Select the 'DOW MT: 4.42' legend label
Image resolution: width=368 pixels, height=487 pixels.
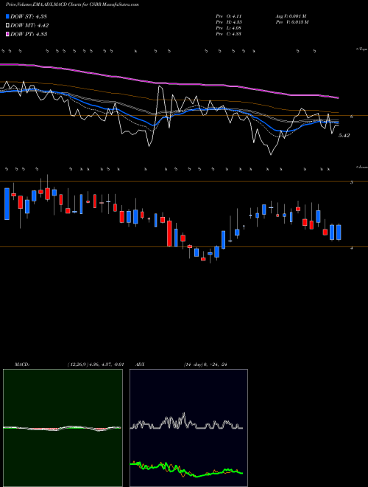(29, 26)
